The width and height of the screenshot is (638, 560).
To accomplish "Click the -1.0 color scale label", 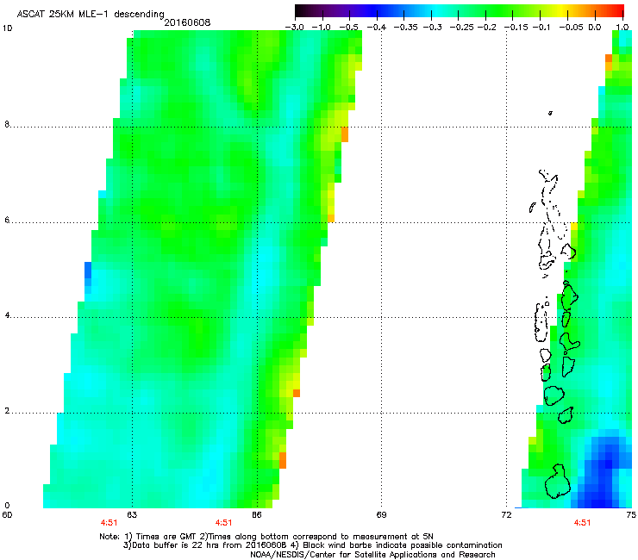I will pyautogui.click(x=322, y=28).
